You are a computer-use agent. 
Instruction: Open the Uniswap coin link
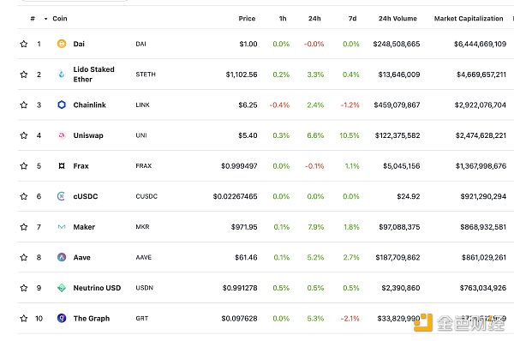[88, 135]
